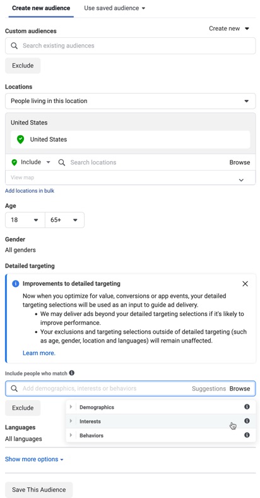
Task: Click the info icon beside Interests
Action: 247,421
